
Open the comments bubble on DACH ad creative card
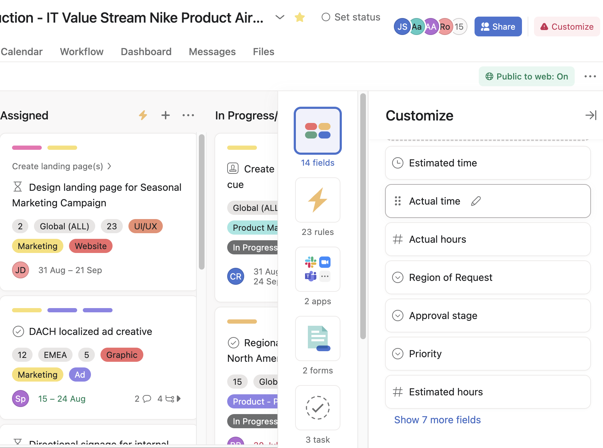[x=147, y=399]
